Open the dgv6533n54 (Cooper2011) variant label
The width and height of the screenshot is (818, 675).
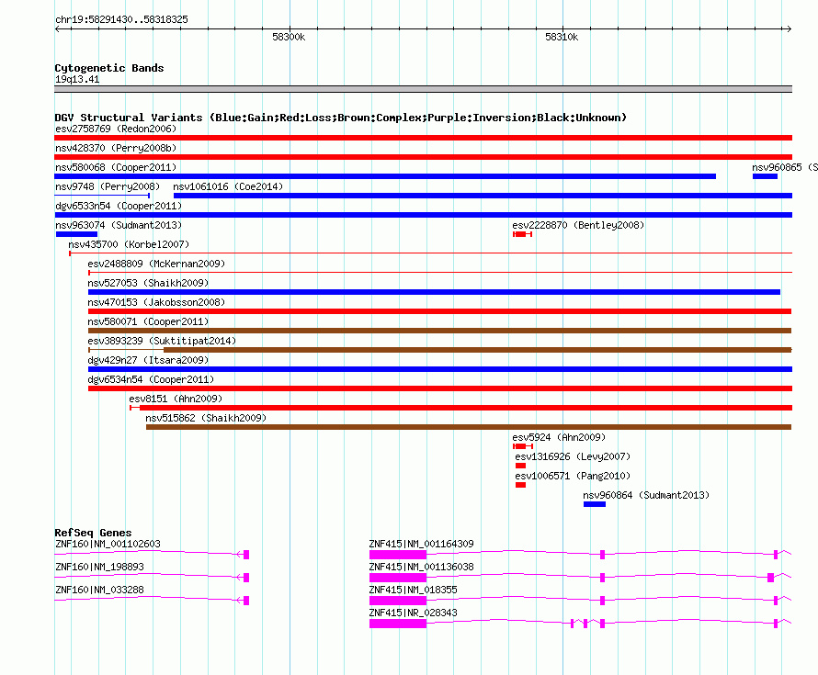coord(119,206)
